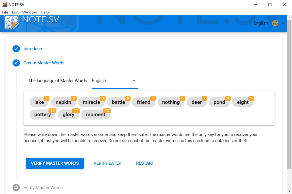Open the English language dropdown arrow in header

[283, 23]
